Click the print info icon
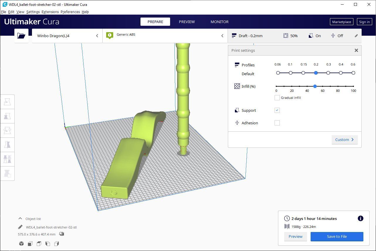The height and width of the screenshot is (251, 376). [360, 218]
